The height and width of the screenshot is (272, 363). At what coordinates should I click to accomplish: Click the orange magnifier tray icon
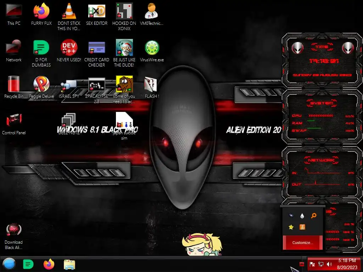pyautogui.click(x=314, y=216)
